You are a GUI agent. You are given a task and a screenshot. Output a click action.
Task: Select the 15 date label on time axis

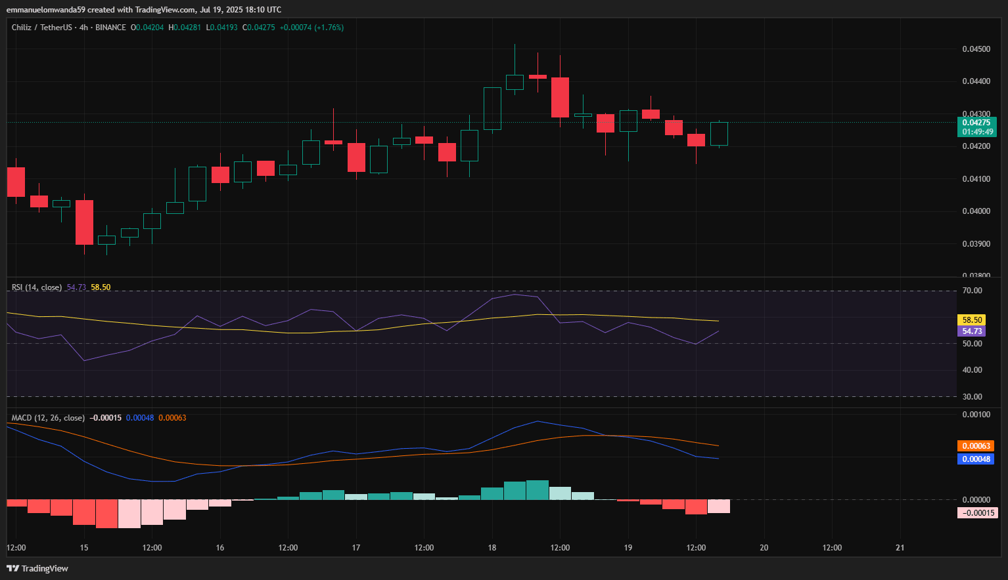(x=83, y=547)
